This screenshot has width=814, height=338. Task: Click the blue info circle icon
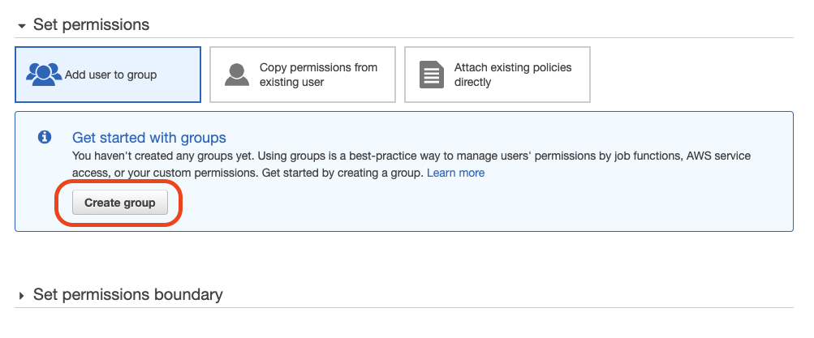pyautogui.click(x=45, y=137)
